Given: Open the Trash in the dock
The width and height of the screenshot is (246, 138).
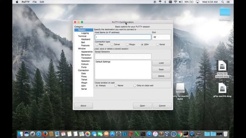Looking at the screenshot, I should pyautogui.click(x=226, y=134).
